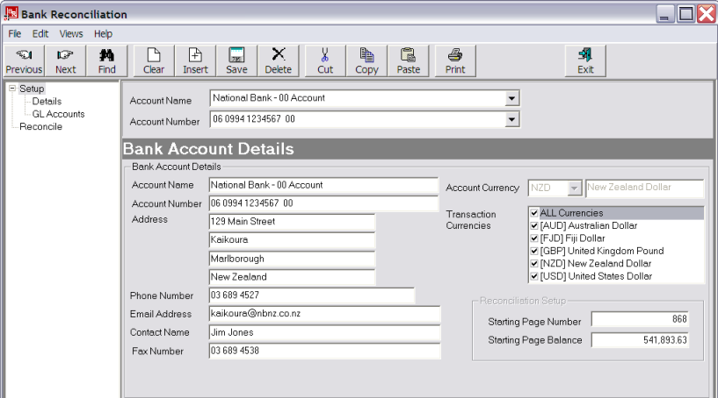This screenshot has height=398, width=718.
Task: Open the top Account Number dropdown
Action: [512, 120]
